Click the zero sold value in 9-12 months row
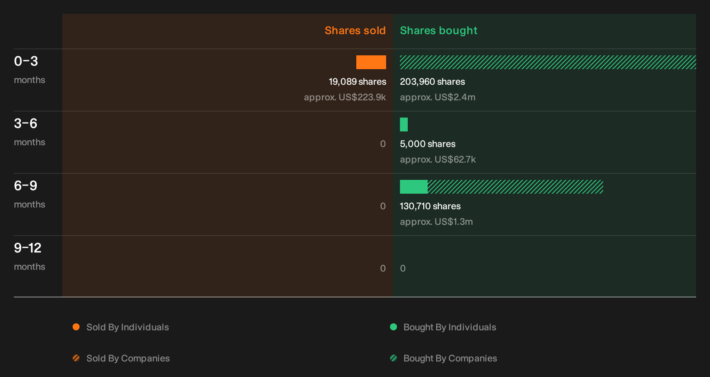The height and width of the screenshot is (377, 710). (x=383, y=268)
